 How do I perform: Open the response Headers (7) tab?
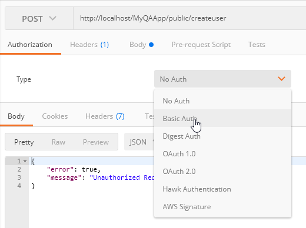[x=105, y=116]
